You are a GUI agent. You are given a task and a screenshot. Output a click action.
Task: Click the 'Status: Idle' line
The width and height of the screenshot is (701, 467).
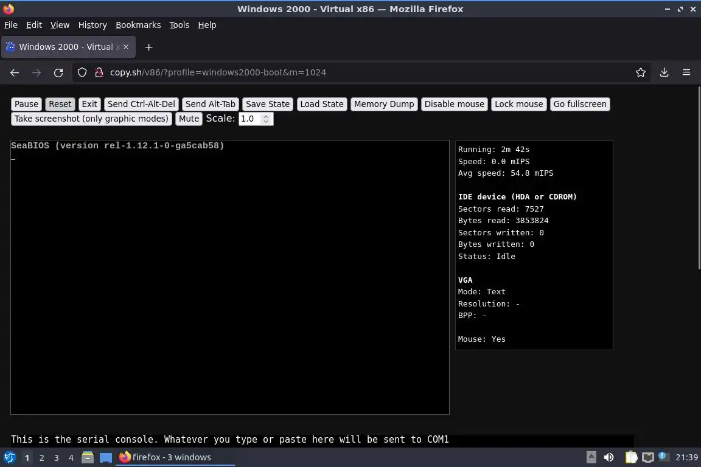pos(486,257)
